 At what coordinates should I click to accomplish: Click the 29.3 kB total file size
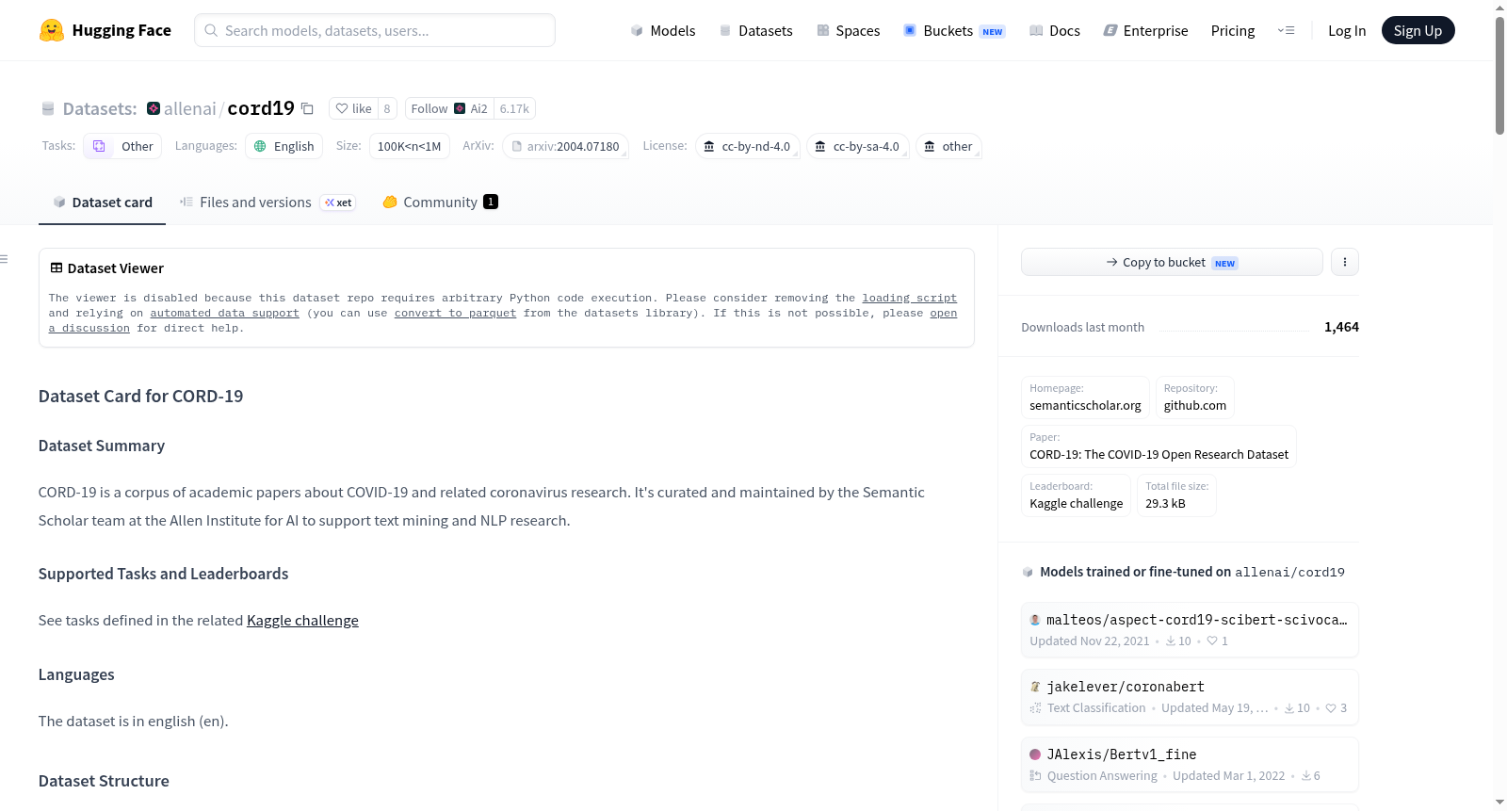coord(1176,495)
